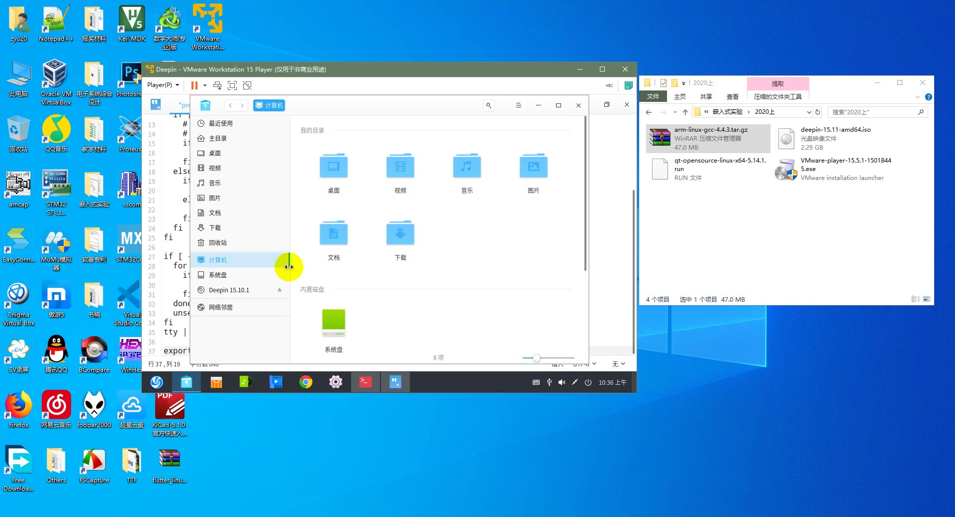Select 文档 folder icon in main pane
This screenshot has height=517, width=955.
tap(334, 233)
